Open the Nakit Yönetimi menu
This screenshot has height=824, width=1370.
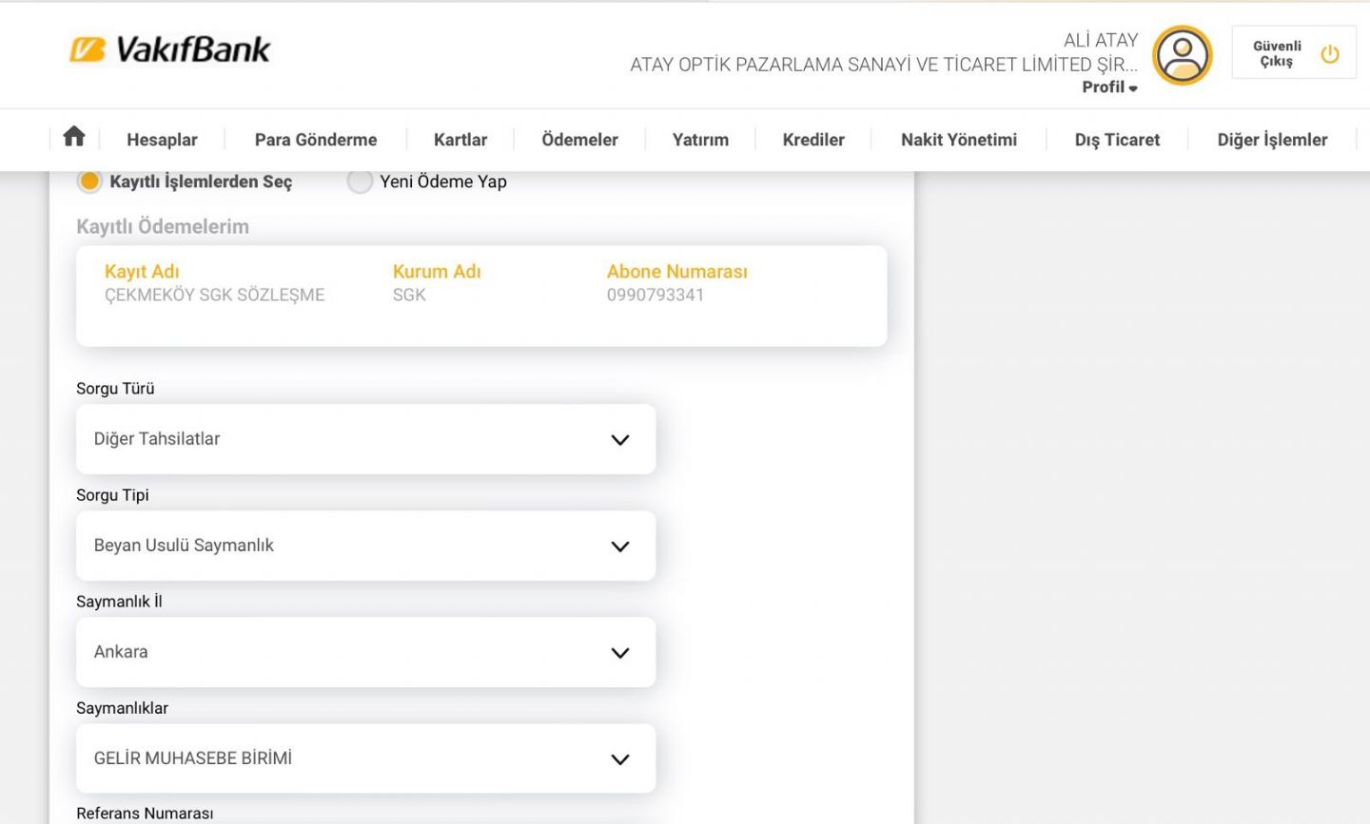[x=959, y=140]
